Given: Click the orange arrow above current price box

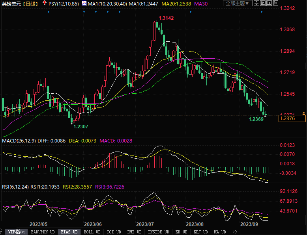Looking at the screenshot, I should (x=303, y=113).
